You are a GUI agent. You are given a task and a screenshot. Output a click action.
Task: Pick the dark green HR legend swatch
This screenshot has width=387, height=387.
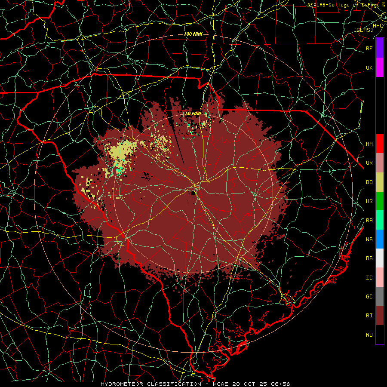[380, 201]
